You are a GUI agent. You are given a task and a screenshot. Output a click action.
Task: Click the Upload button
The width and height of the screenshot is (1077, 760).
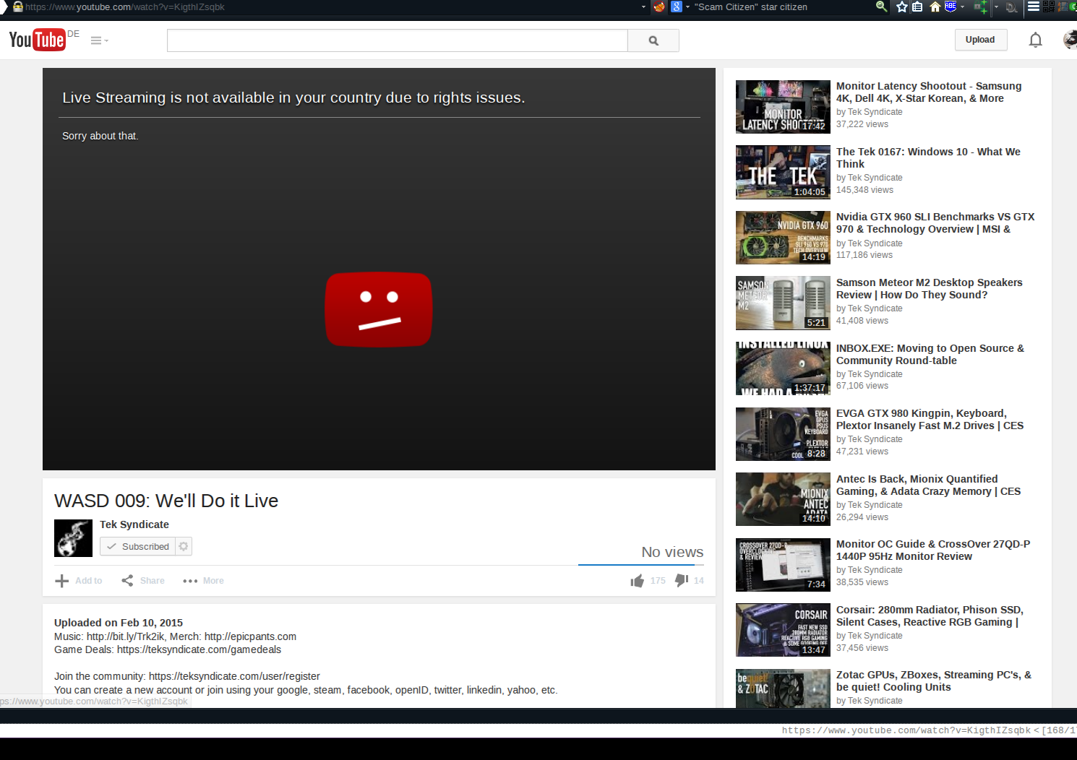979,40
